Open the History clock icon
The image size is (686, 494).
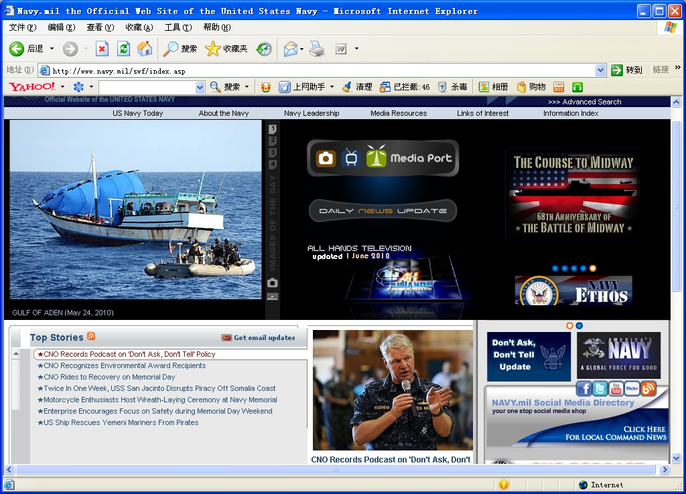[x=264, y=49]
